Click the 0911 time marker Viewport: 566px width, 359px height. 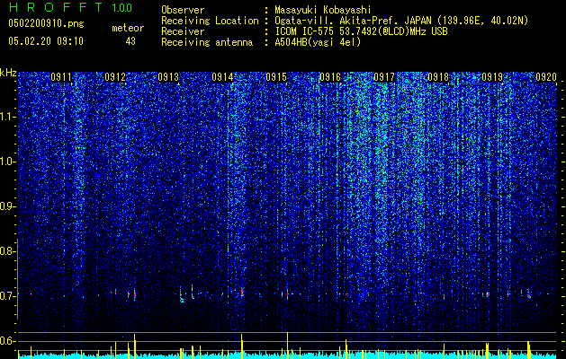pyautogui.click(x=61, y=77)
